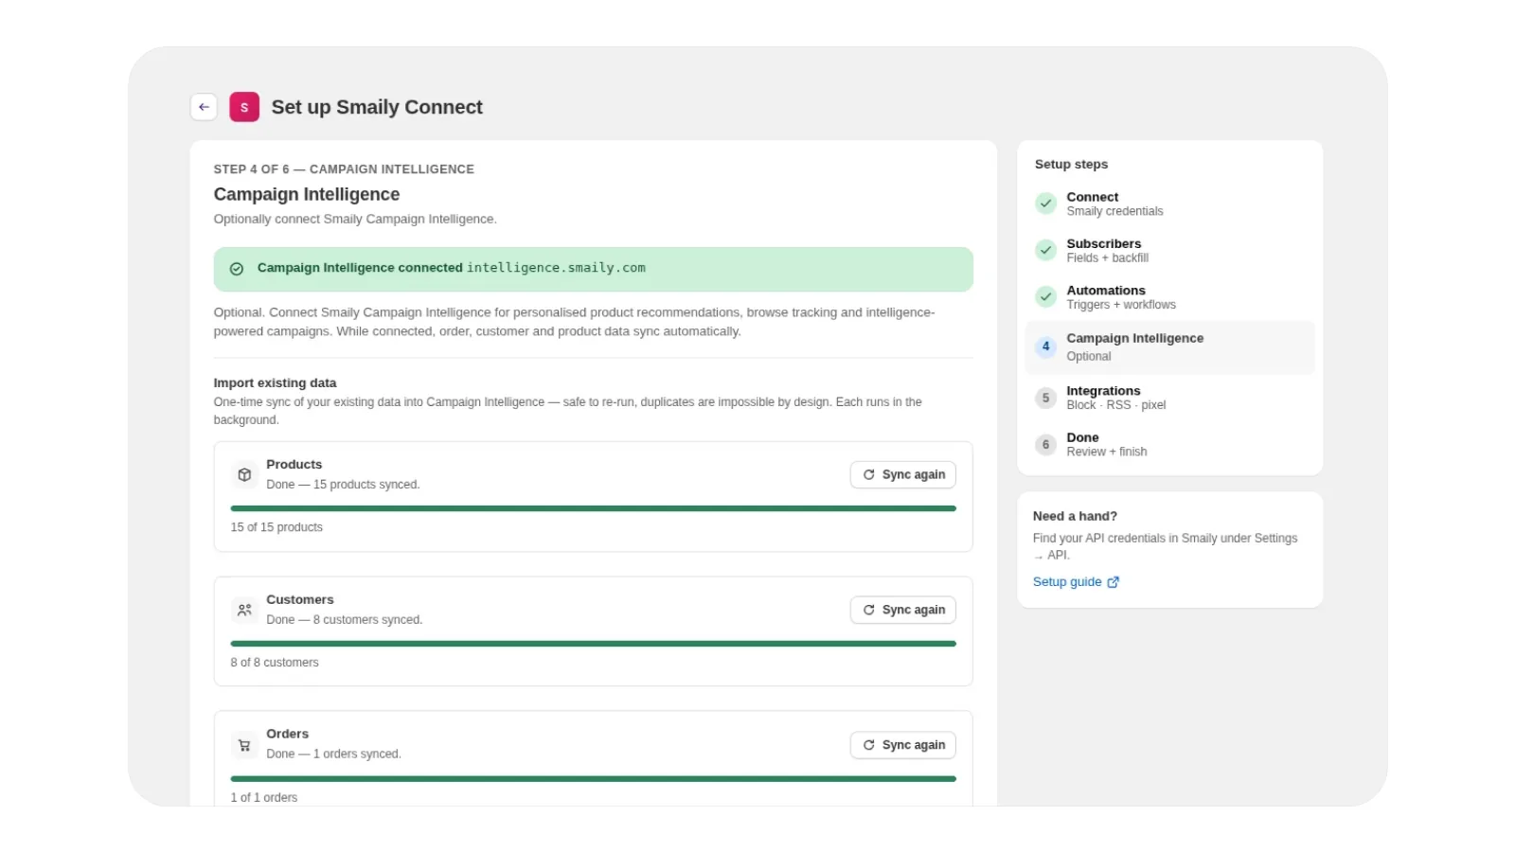The height and width of the screenshot is (852, 1515).
Task: Click the 'Review + finish' step description
Action: [x=1107, y=453]
